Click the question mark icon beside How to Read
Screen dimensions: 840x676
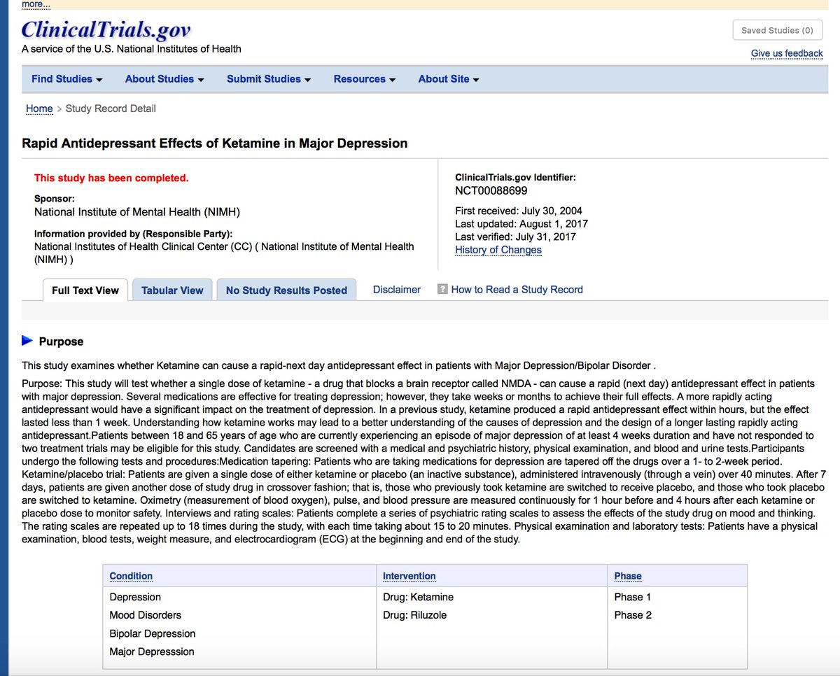(x=442, y=289)
